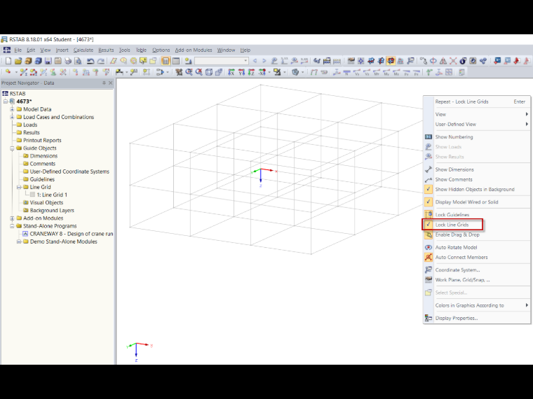Viewport: 533px width, 399px height.
Task: Click the red X delete icon in toolbar
Action: (453, 61)
